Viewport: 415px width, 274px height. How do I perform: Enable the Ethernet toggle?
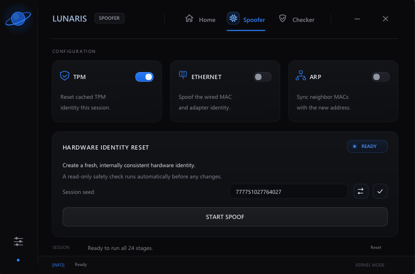pyautogui.click(x=262, y=77)
